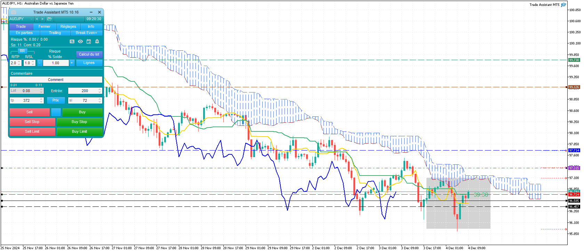Open the Réglages tab
The width and height of the screenshot is (584, 252).
point(68,27)
